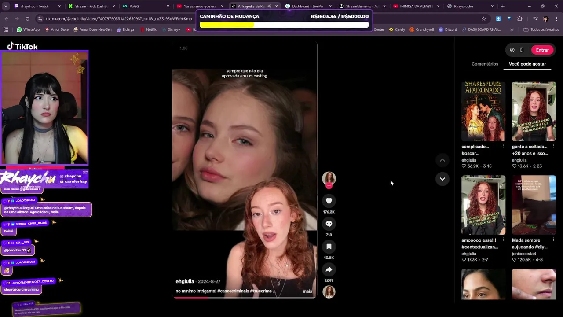Open options menu for the 'complicado... #oscar' video
This screenshot has width=563, height=317.
click(x=503, y=146)
